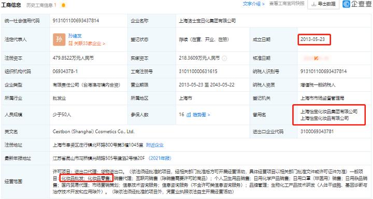Click the 工商信息 section heading
This screenshot has height=199, width=373.
11,5
